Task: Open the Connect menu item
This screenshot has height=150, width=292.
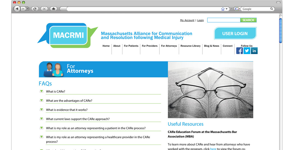Action: point(227,46)
